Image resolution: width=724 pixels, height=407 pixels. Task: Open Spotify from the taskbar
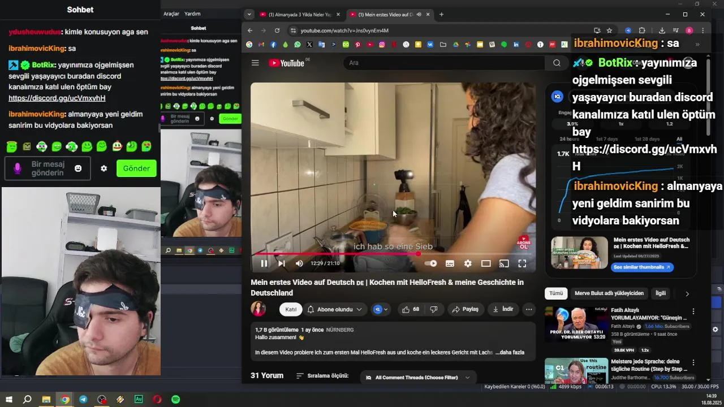[x=175, y=400]
